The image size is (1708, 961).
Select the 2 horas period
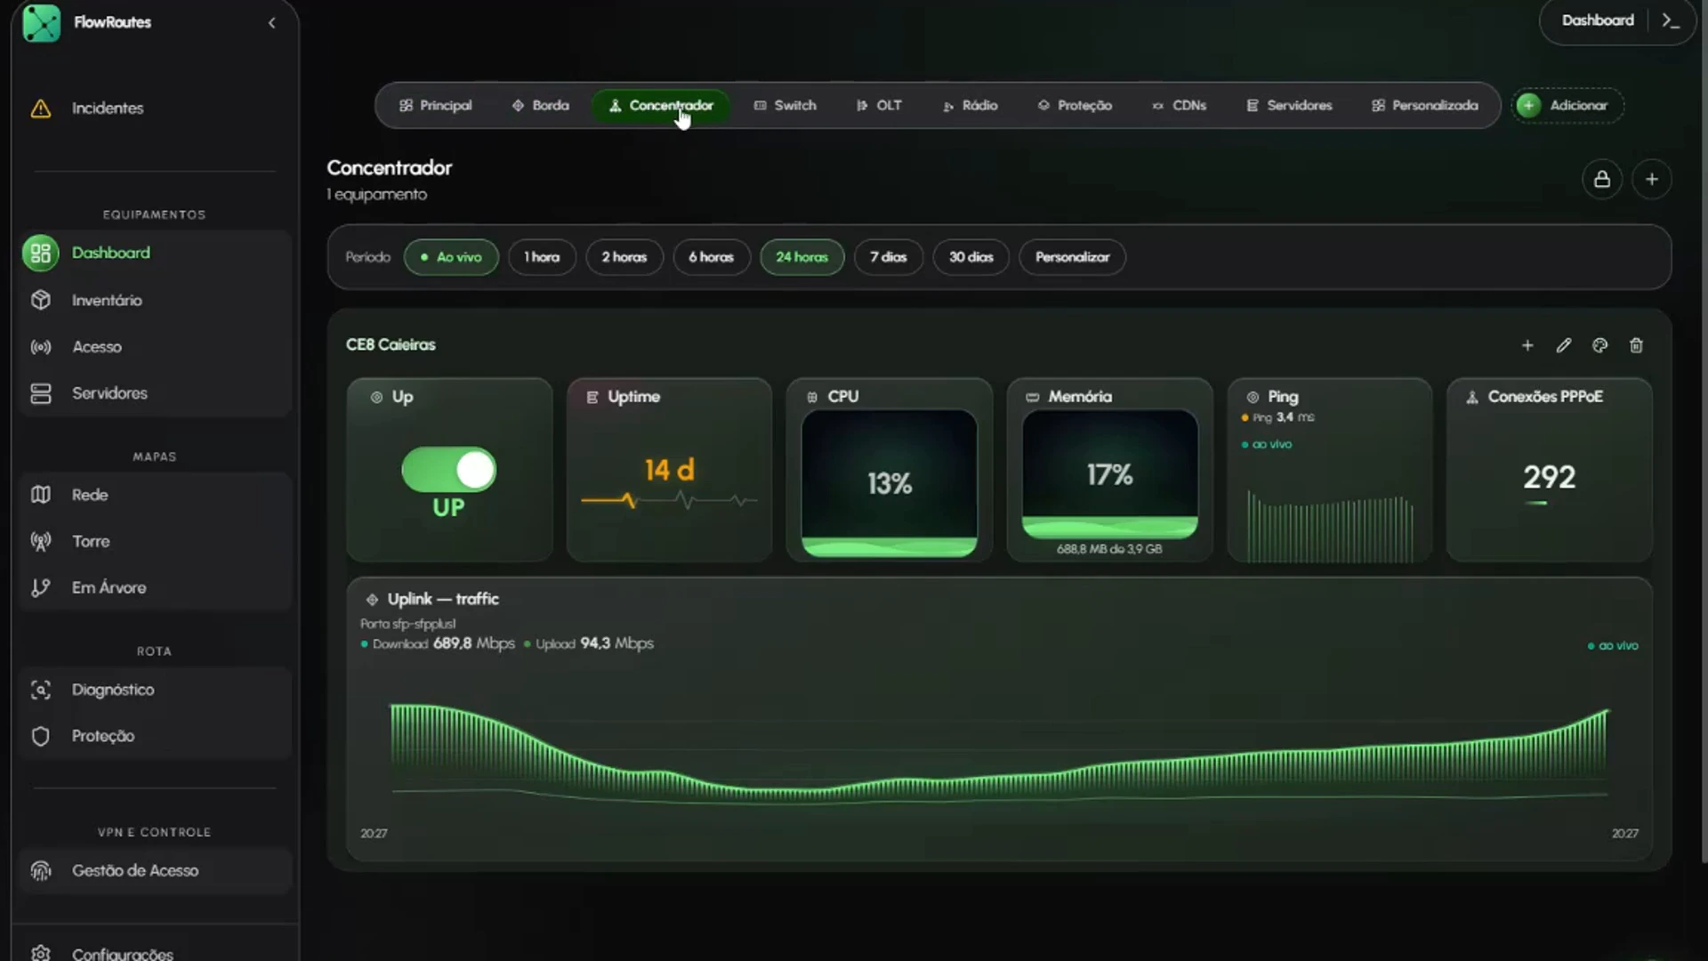click(624, 257)
